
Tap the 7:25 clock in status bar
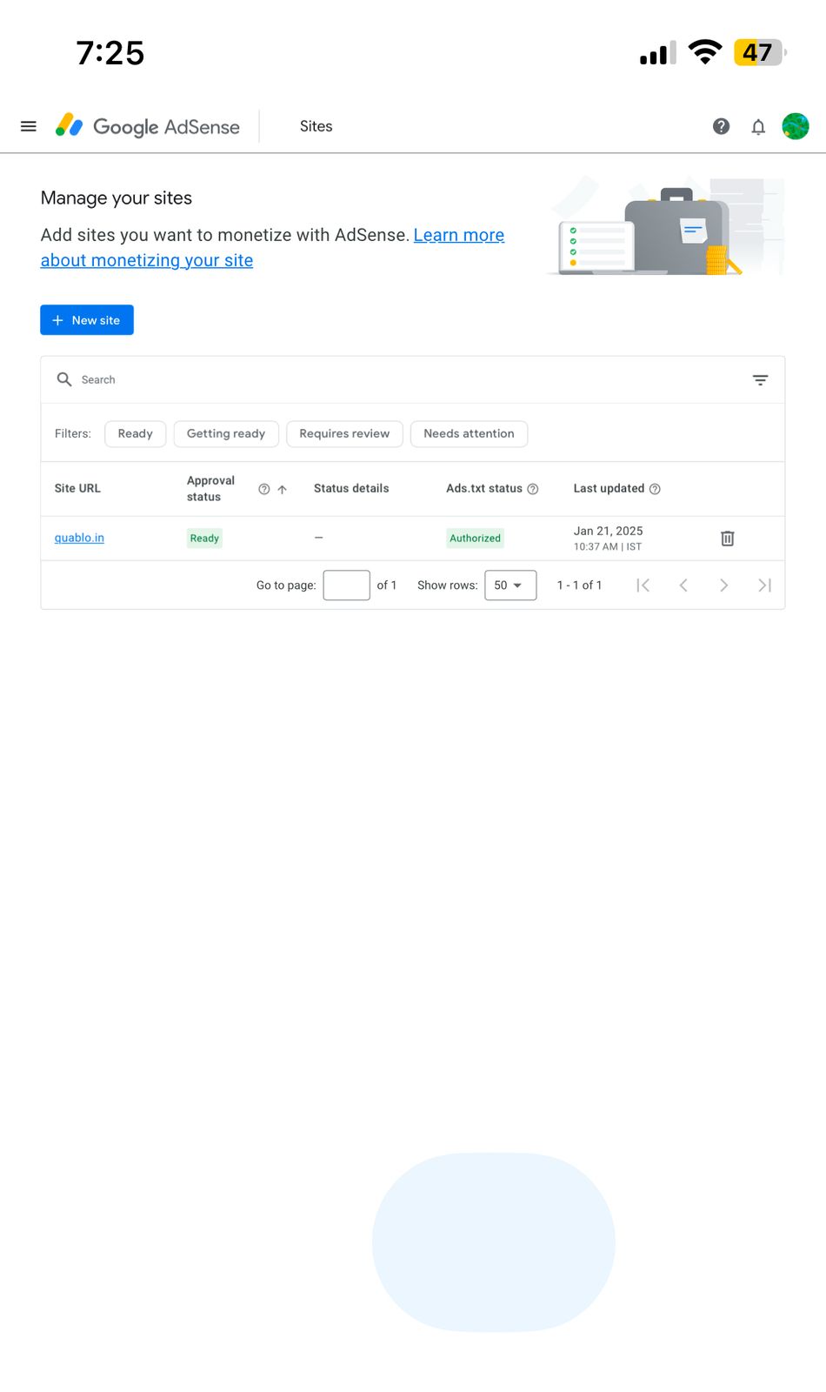[110, 53]
